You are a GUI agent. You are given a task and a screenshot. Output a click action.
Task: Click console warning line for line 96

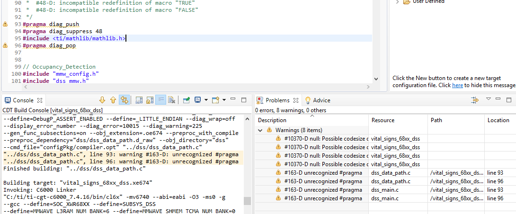pyautogui.click(x=121, y=161)
